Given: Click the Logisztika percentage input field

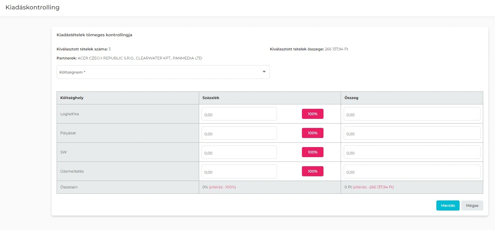Looking at the screenshot, I should [x=239, y=114].
